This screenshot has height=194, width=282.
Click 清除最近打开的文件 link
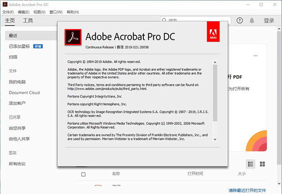(247, 190)
